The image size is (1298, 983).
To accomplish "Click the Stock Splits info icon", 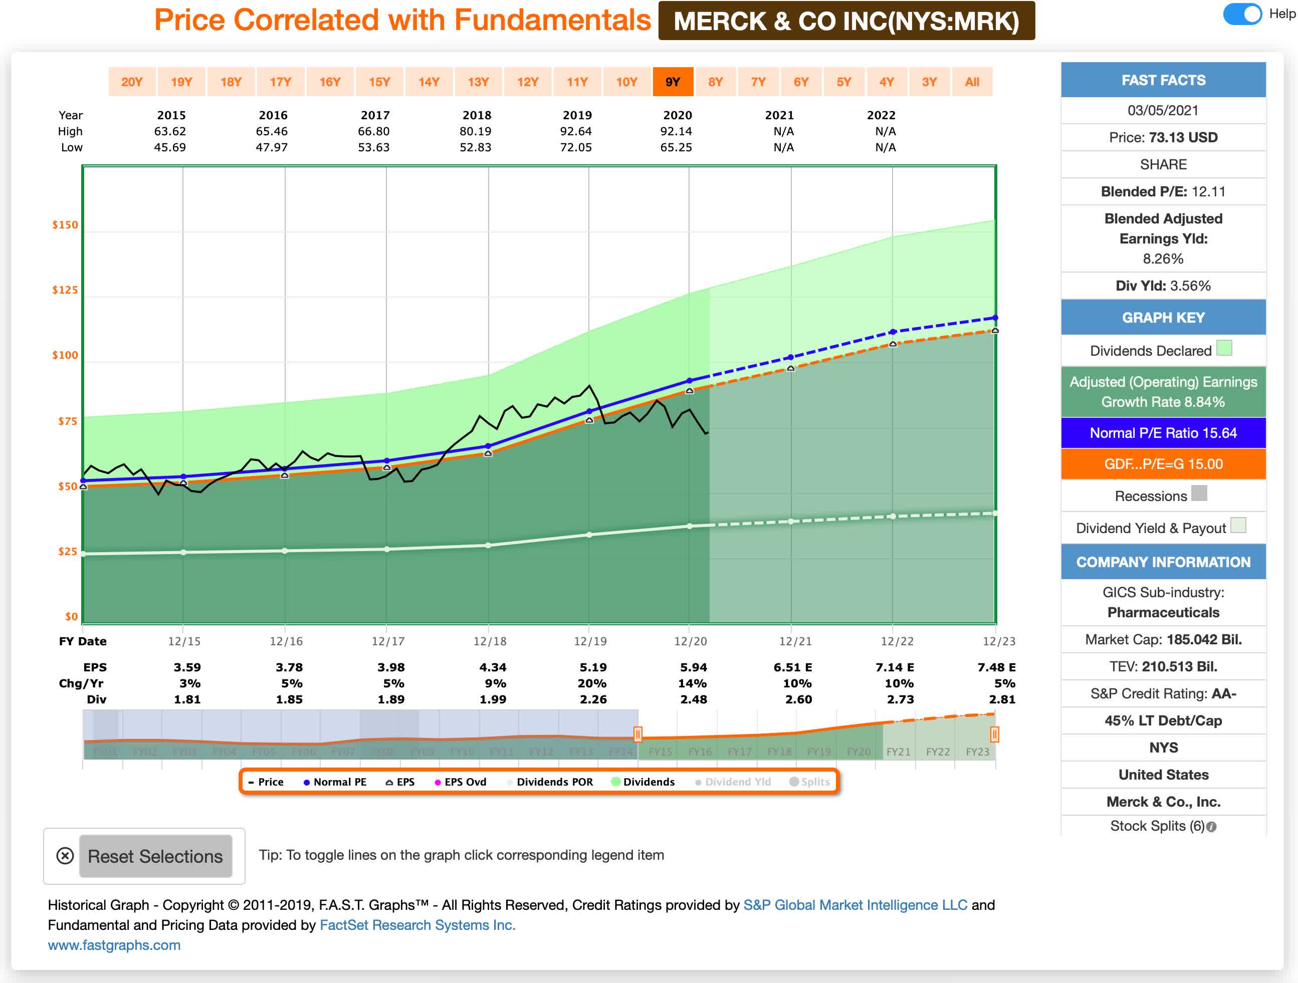I will click(1212, 826).
